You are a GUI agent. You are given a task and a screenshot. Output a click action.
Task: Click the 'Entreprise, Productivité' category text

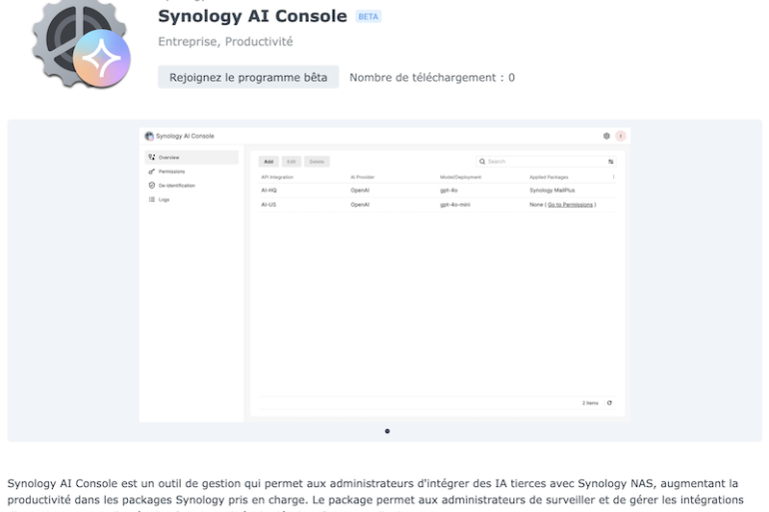[225, 42]
